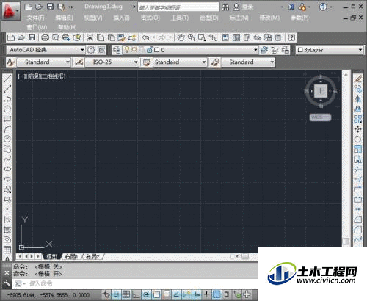Click the Workspace Settings gear icon
The width and height of the screenshot is (367, 301).
pyautogui.click(x=91, y=50)
